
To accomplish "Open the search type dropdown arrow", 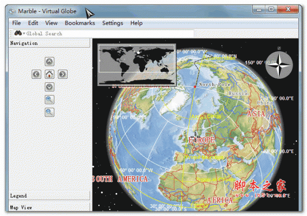I will point(24,33).
